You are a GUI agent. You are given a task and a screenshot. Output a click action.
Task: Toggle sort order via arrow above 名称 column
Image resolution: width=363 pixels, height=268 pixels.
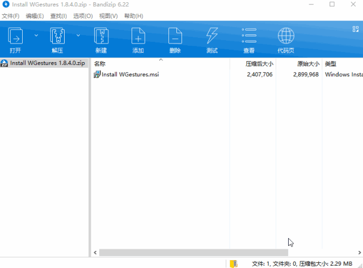(161, 60)
